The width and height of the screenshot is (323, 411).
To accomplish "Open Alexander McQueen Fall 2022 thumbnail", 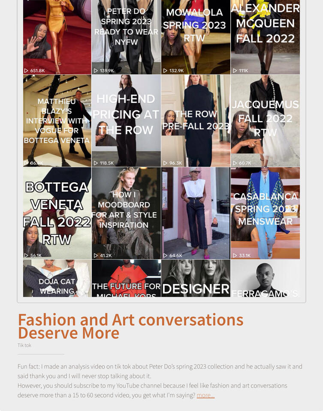I will click(265, 37).
